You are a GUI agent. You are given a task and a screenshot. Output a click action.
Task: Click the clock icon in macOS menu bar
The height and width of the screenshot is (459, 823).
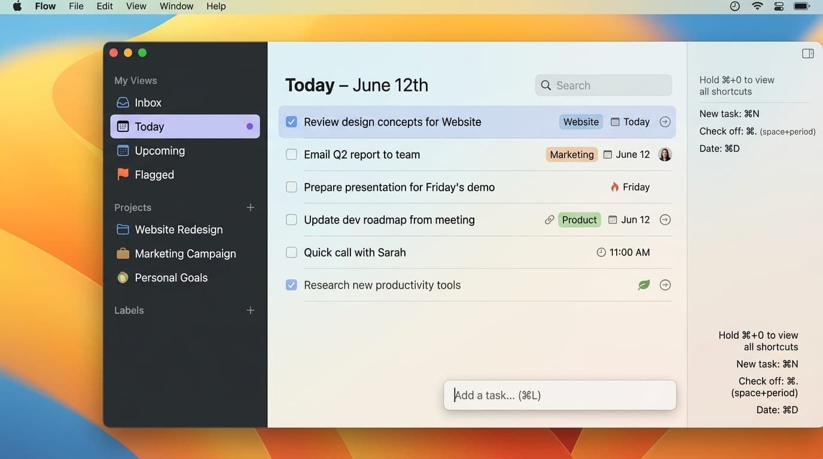[x=735, y=6]
